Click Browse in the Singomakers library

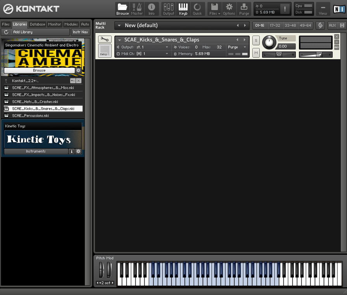click(x=40, y=70)
